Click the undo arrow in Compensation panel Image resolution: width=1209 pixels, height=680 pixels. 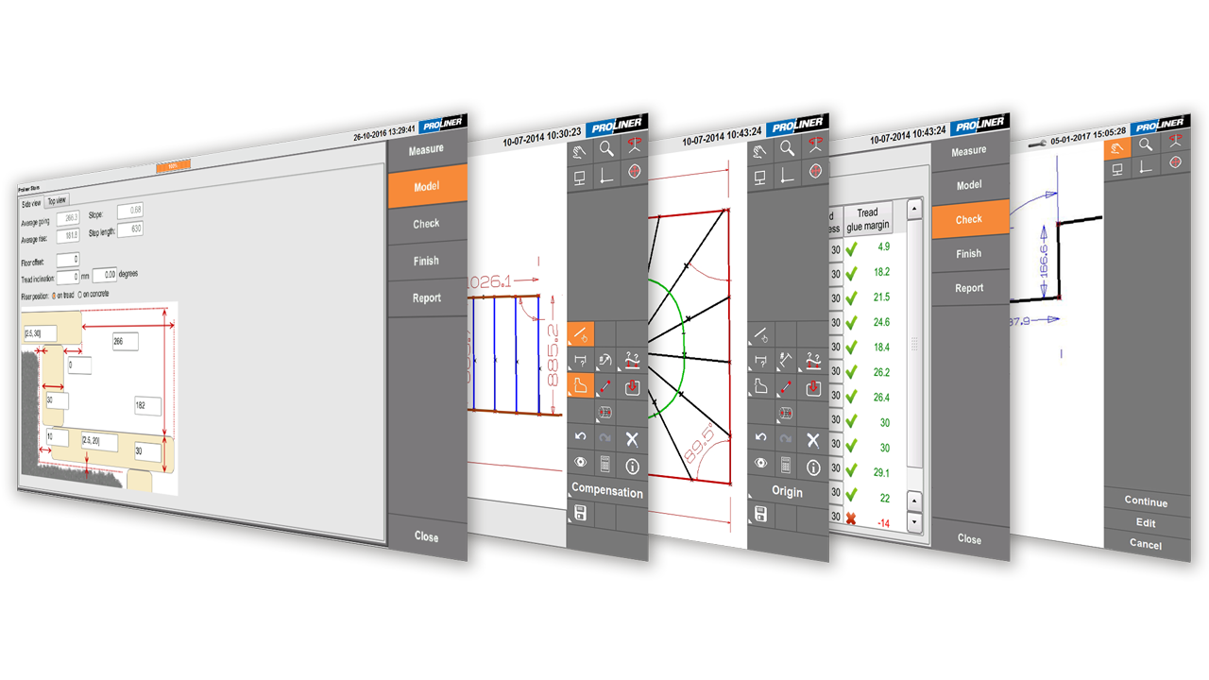580,437
